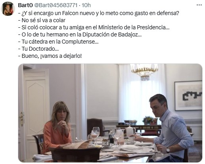This screenshot has width=205, height=164.
Task: Open the attached breakfast table photo
Action: tap(110, 113)
